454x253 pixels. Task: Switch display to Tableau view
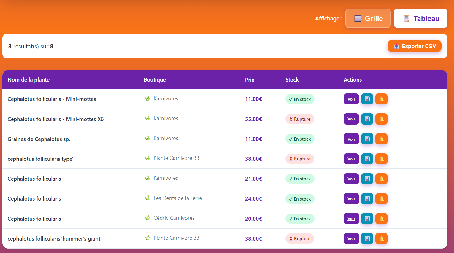tap(420, 18)
